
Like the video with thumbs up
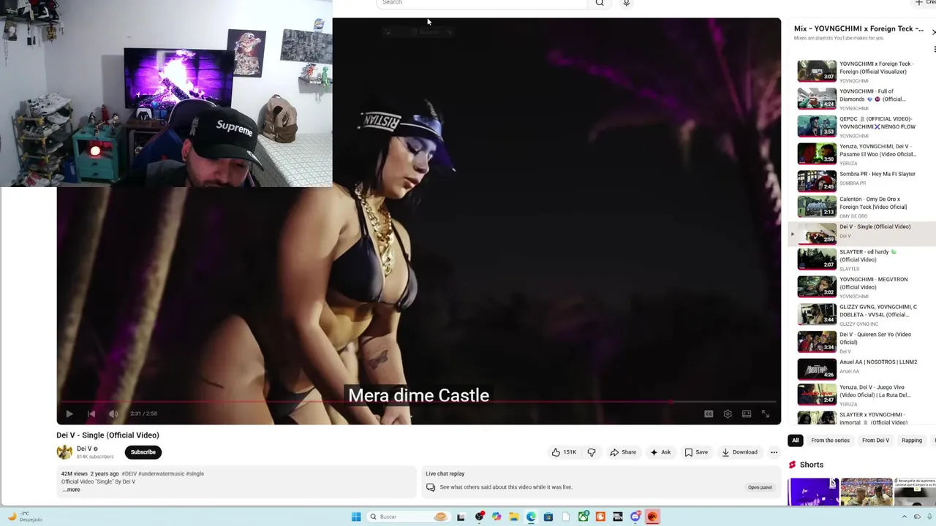[564, 452]
